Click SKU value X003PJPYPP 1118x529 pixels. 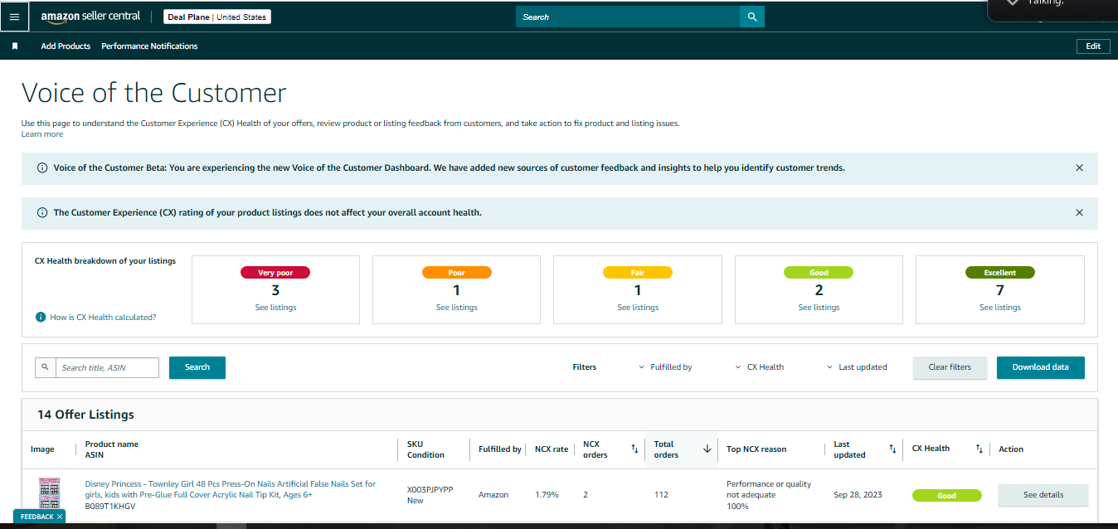click(430, 489)
